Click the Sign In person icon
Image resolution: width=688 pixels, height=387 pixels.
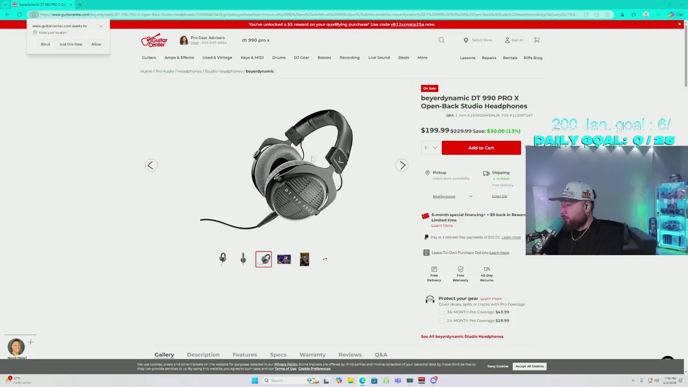507,40
